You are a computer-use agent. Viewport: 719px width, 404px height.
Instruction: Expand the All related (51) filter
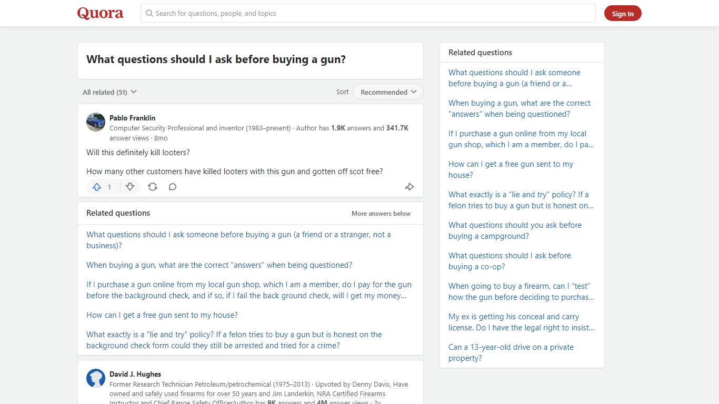pos(109,92)
